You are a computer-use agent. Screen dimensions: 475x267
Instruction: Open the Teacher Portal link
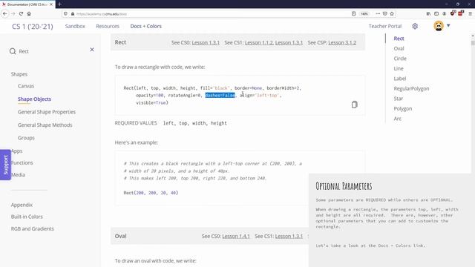tap(384, 27)
